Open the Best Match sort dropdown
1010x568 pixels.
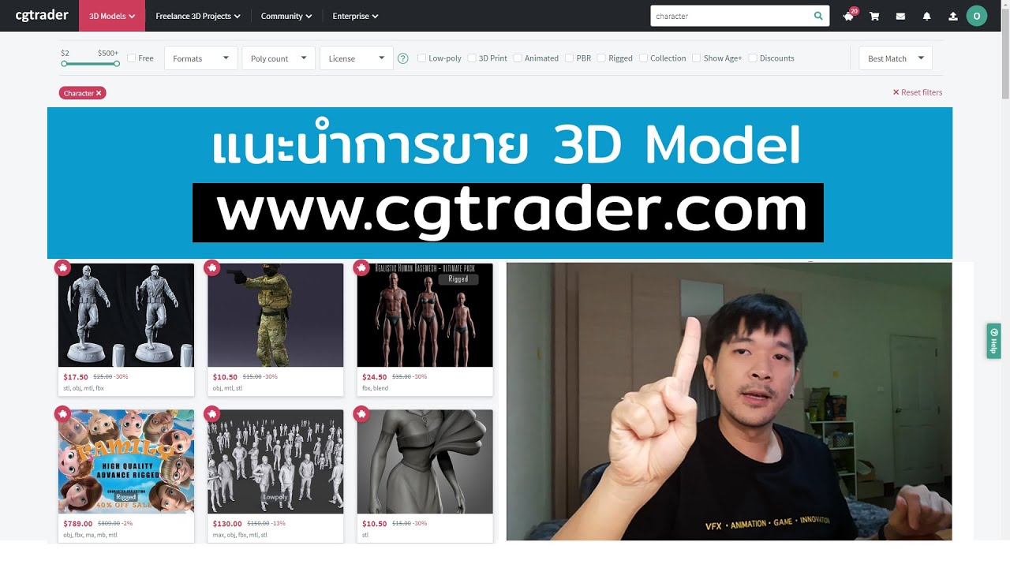click(896, 58)
